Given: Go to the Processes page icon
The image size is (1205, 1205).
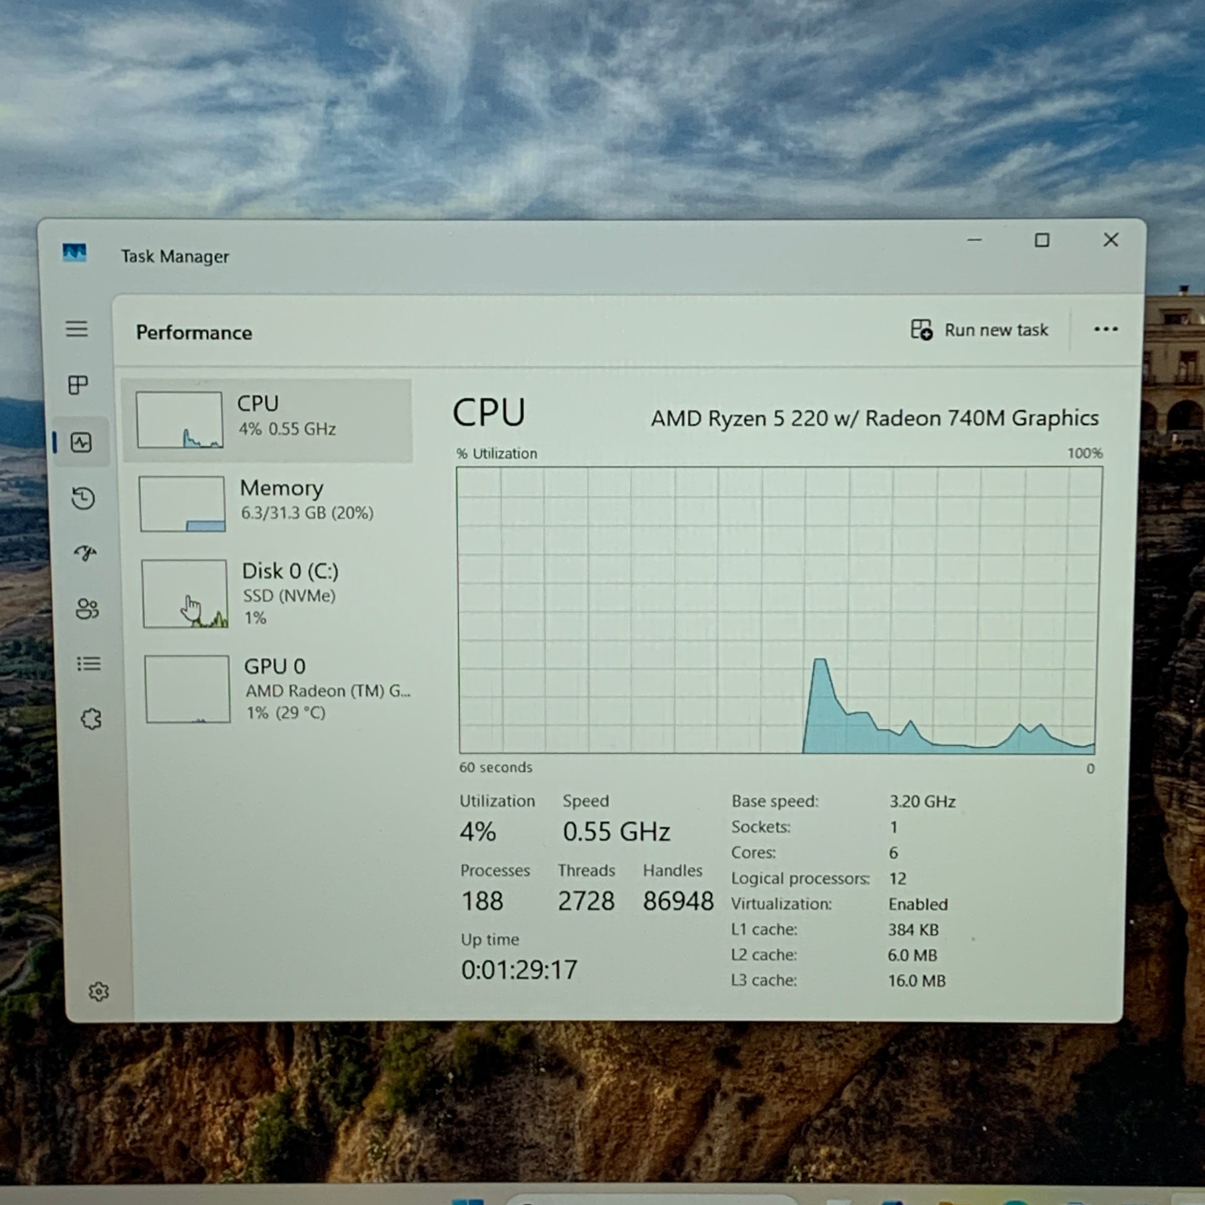Looking at the screenshot, I should (78, 385).
